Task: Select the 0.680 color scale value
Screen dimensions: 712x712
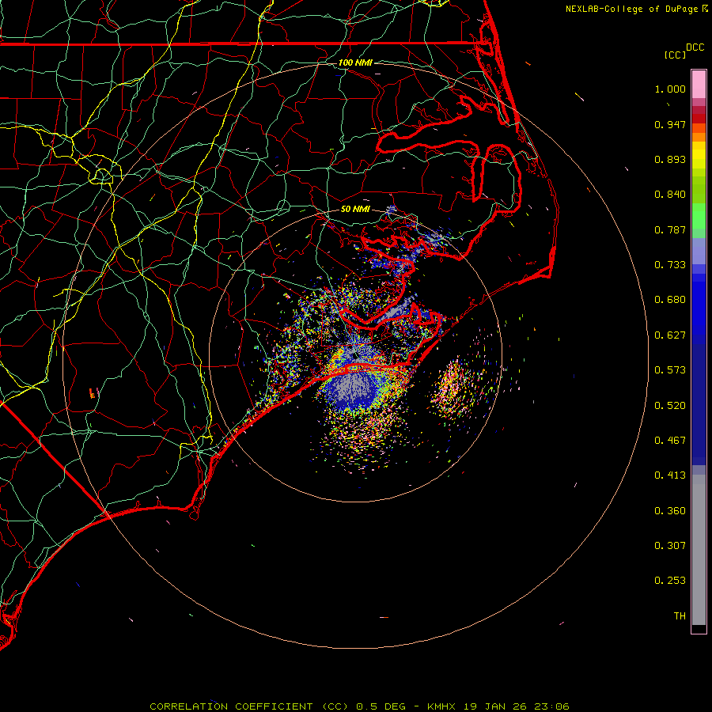Action: coord(670,300)
